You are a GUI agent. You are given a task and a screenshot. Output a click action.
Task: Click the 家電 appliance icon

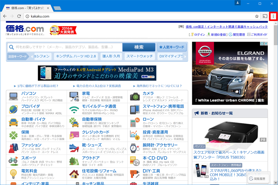[x=74, y=97]
